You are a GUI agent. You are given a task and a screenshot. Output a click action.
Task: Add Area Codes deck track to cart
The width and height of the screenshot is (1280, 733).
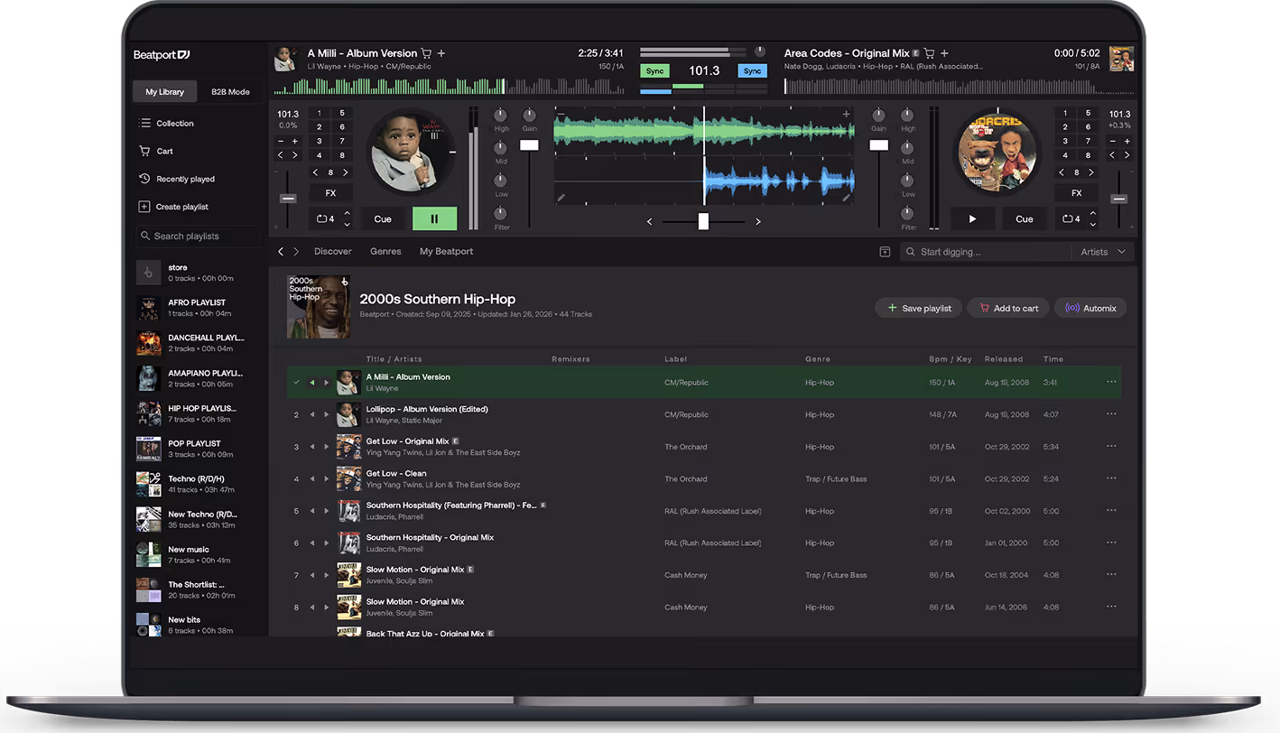929,53
